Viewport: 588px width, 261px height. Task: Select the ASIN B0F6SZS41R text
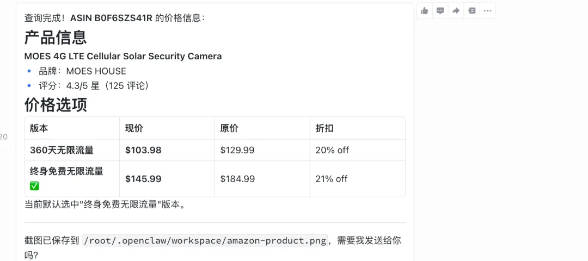111,18
